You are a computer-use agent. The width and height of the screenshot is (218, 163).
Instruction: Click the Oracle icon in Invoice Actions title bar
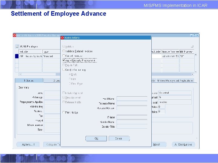point(62,38)
